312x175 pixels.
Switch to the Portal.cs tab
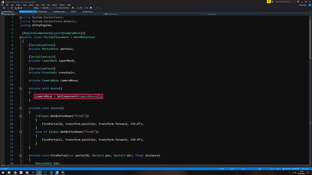coord(74,12)
